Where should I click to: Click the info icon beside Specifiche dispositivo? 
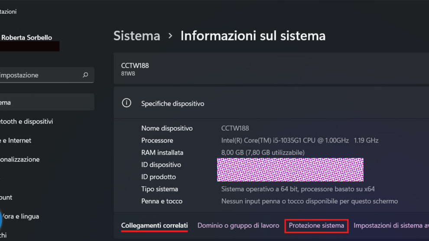[127, 103]
